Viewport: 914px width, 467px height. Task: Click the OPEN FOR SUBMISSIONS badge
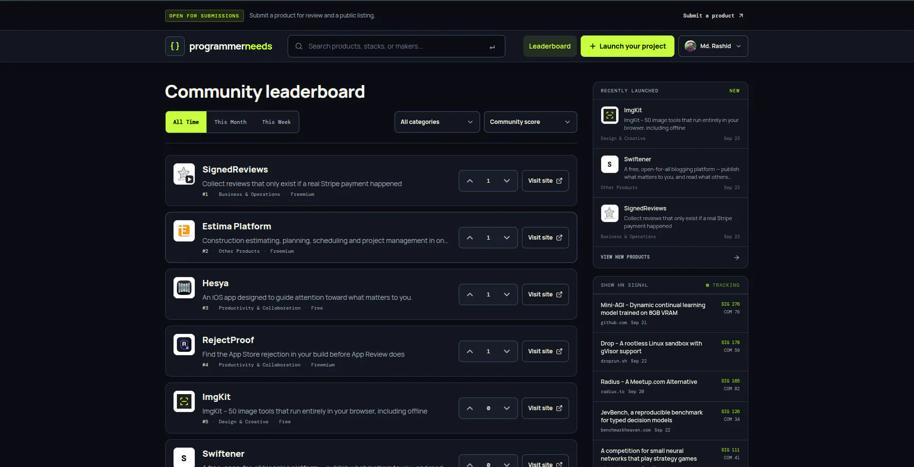coord(204,16)
